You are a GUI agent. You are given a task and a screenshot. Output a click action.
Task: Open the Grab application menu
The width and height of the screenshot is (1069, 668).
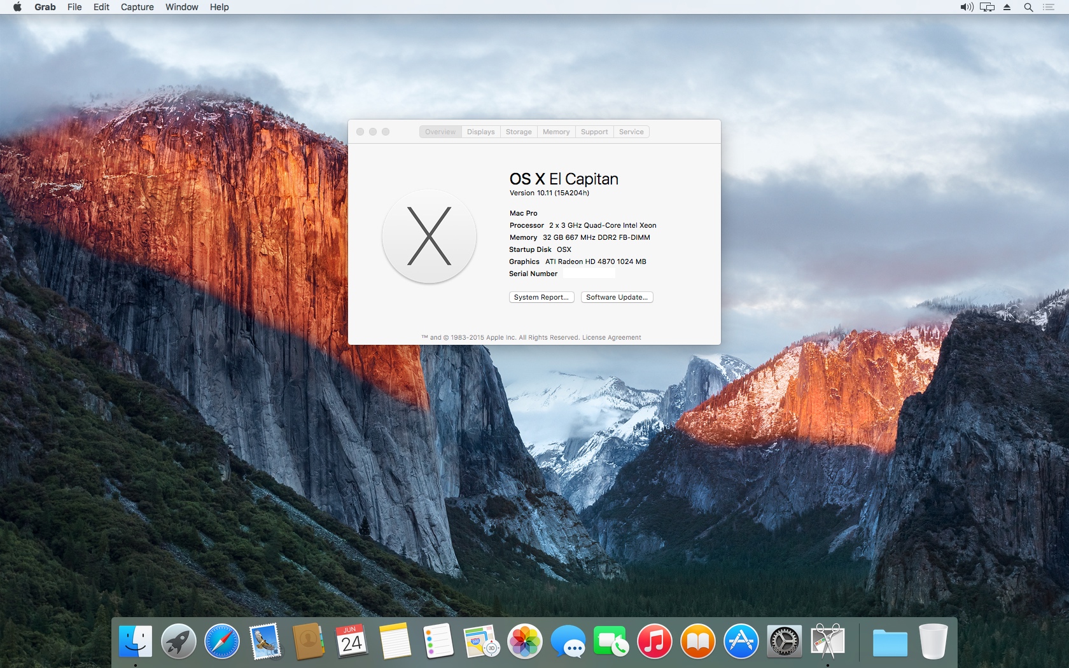pos(45,7)
